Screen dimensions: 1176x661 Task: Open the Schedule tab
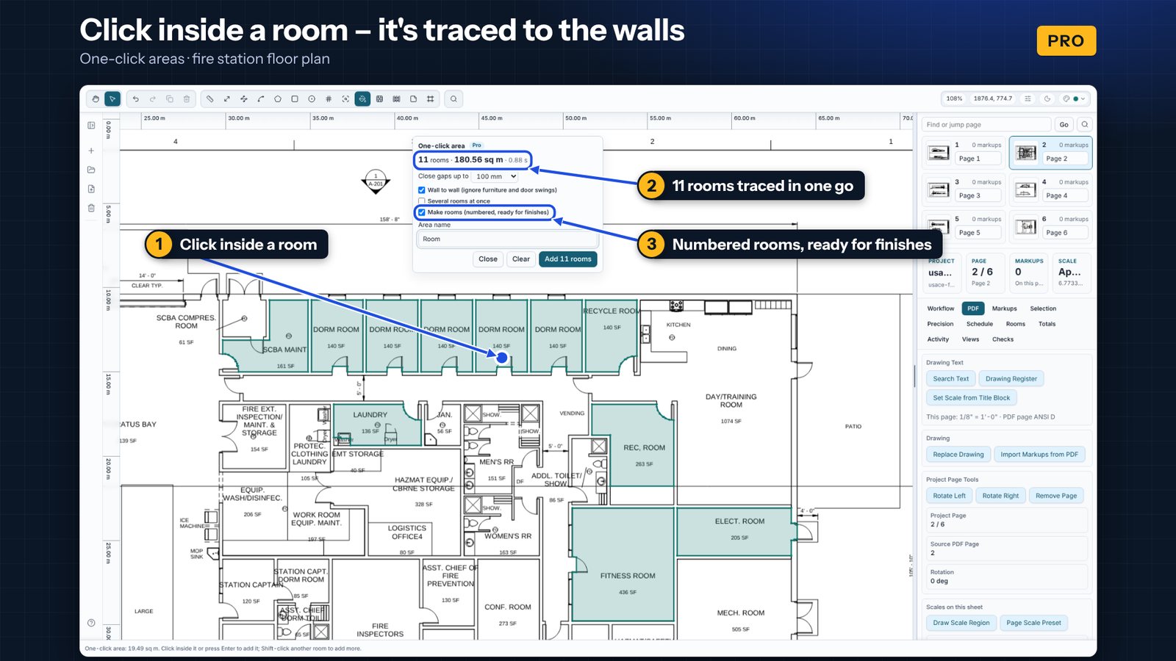(979, 324)
